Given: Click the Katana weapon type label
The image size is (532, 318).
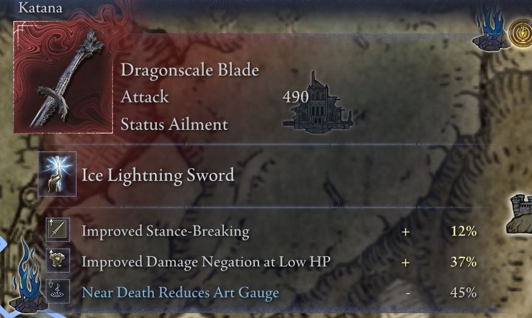Looking at the screenshot, I should (x=41, y=7).
